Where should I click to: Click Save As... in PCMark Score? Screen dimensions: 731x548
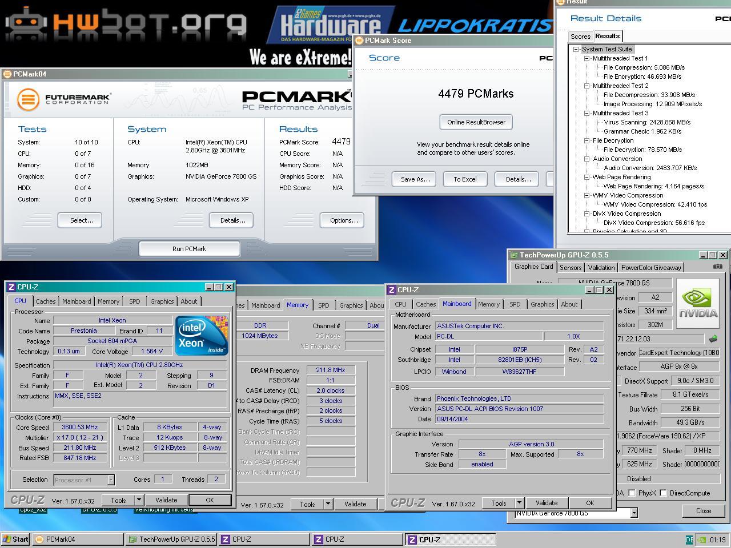(415, 179)
